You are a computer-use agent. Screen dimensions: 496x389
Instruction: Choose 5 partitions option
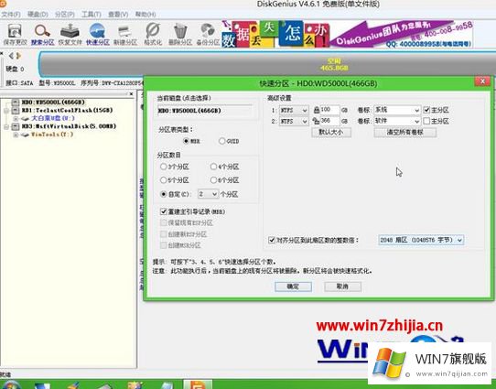tap(163, 180)
